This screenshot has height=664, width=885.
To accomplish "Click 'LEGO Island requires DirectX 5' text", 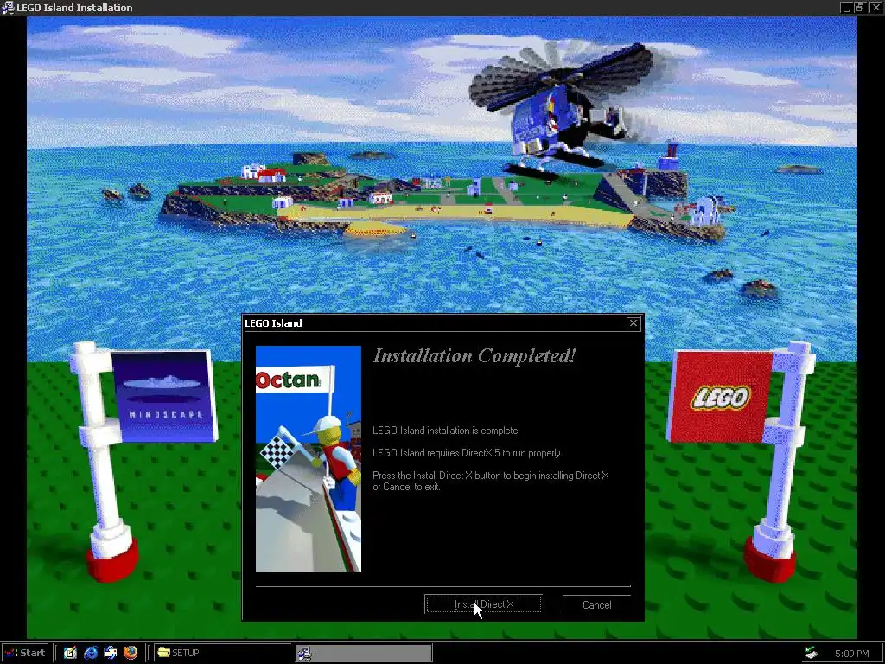I will pos(468,453).
